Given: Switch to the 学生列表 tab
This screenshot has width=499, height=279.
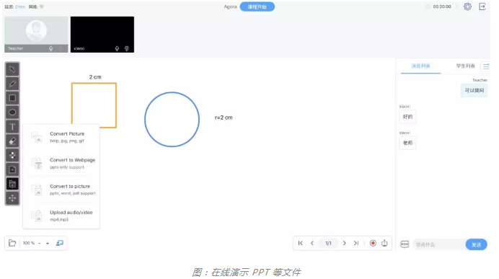Looking at the screenshot, I should point(465,66).
